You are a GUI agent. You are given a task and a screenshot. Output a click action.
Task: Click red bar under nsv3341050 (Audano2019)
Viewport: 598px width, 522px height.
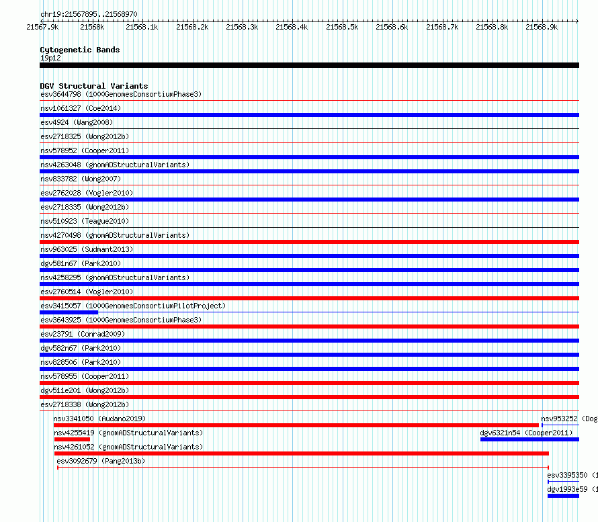296,425
